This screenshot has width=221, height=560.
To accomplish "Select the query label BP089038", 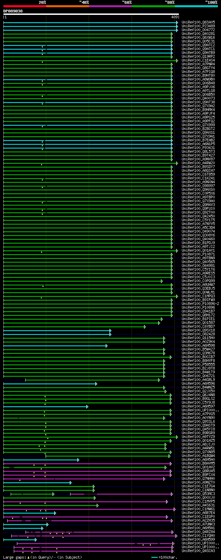I will point(13,11).
